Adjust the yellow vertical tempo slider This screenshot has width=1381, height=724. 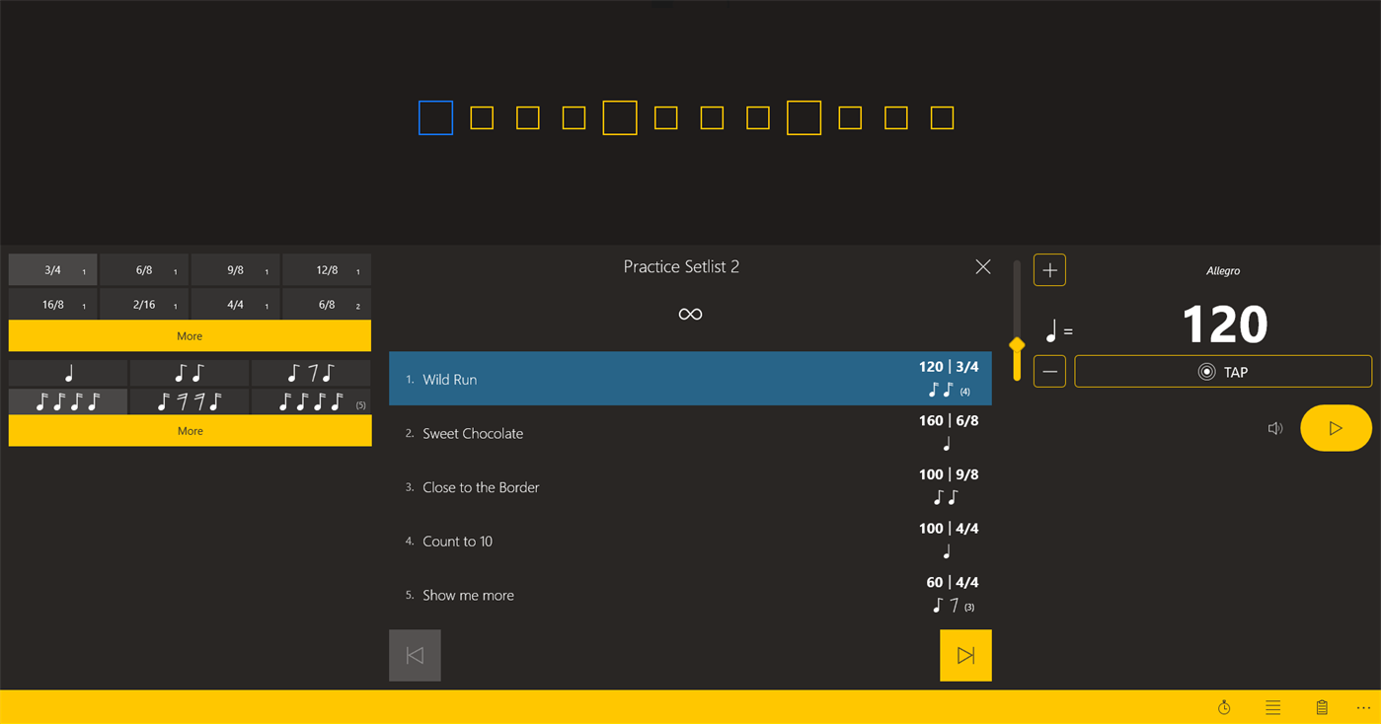coord(1016,347)
